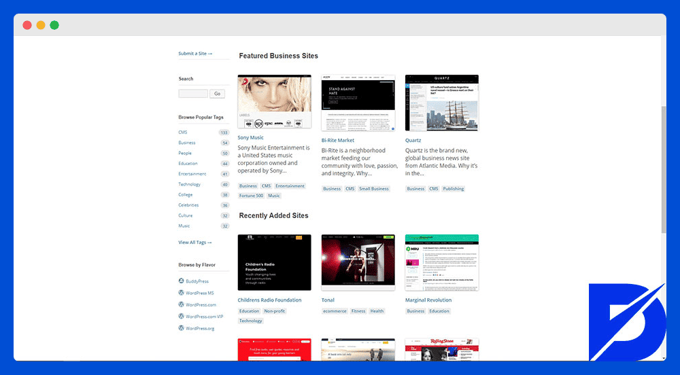680x375 pixels.
Task: Select the Business tag under Marginal Revolution
Action: (x=415, y=311)
